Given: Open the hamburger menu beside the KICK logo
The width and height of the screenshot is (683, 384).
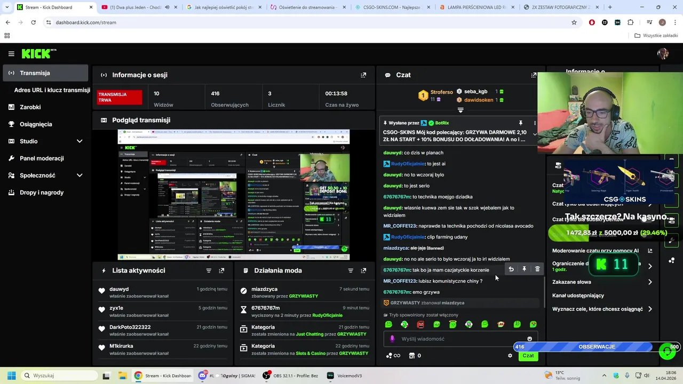Looking at the screenshot, I should pyautogui.click(x=11, y=53).
